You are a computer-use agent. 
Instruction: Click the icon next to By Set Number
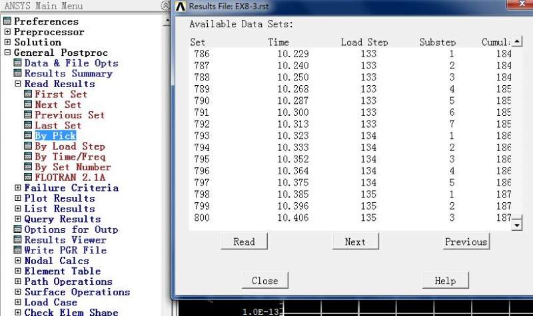(x=28, y=167)
